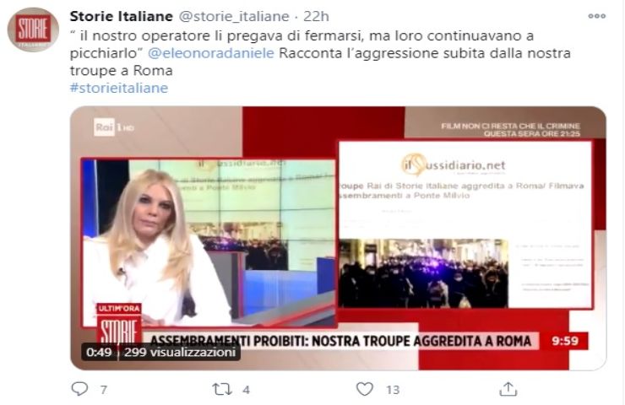Click the @storie_italiane handle
The height and width of the screenshot is (405, 625).
(x=234, y=16)
